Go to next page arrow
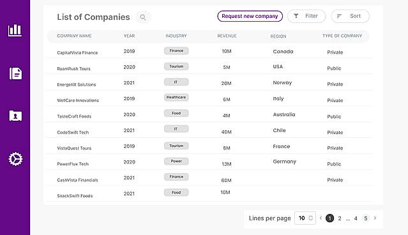The image size is (408, 235). (x=375, y=218)
